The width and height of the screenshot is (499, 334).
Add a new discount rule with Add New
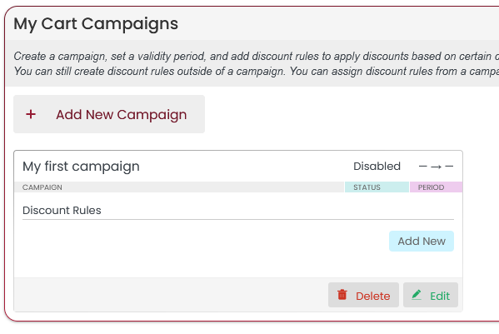(x=422, y=241)
